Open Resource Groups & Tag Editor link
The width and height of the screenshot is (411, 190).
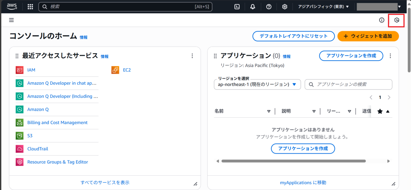pyautogui.click(x=58, y=162)
